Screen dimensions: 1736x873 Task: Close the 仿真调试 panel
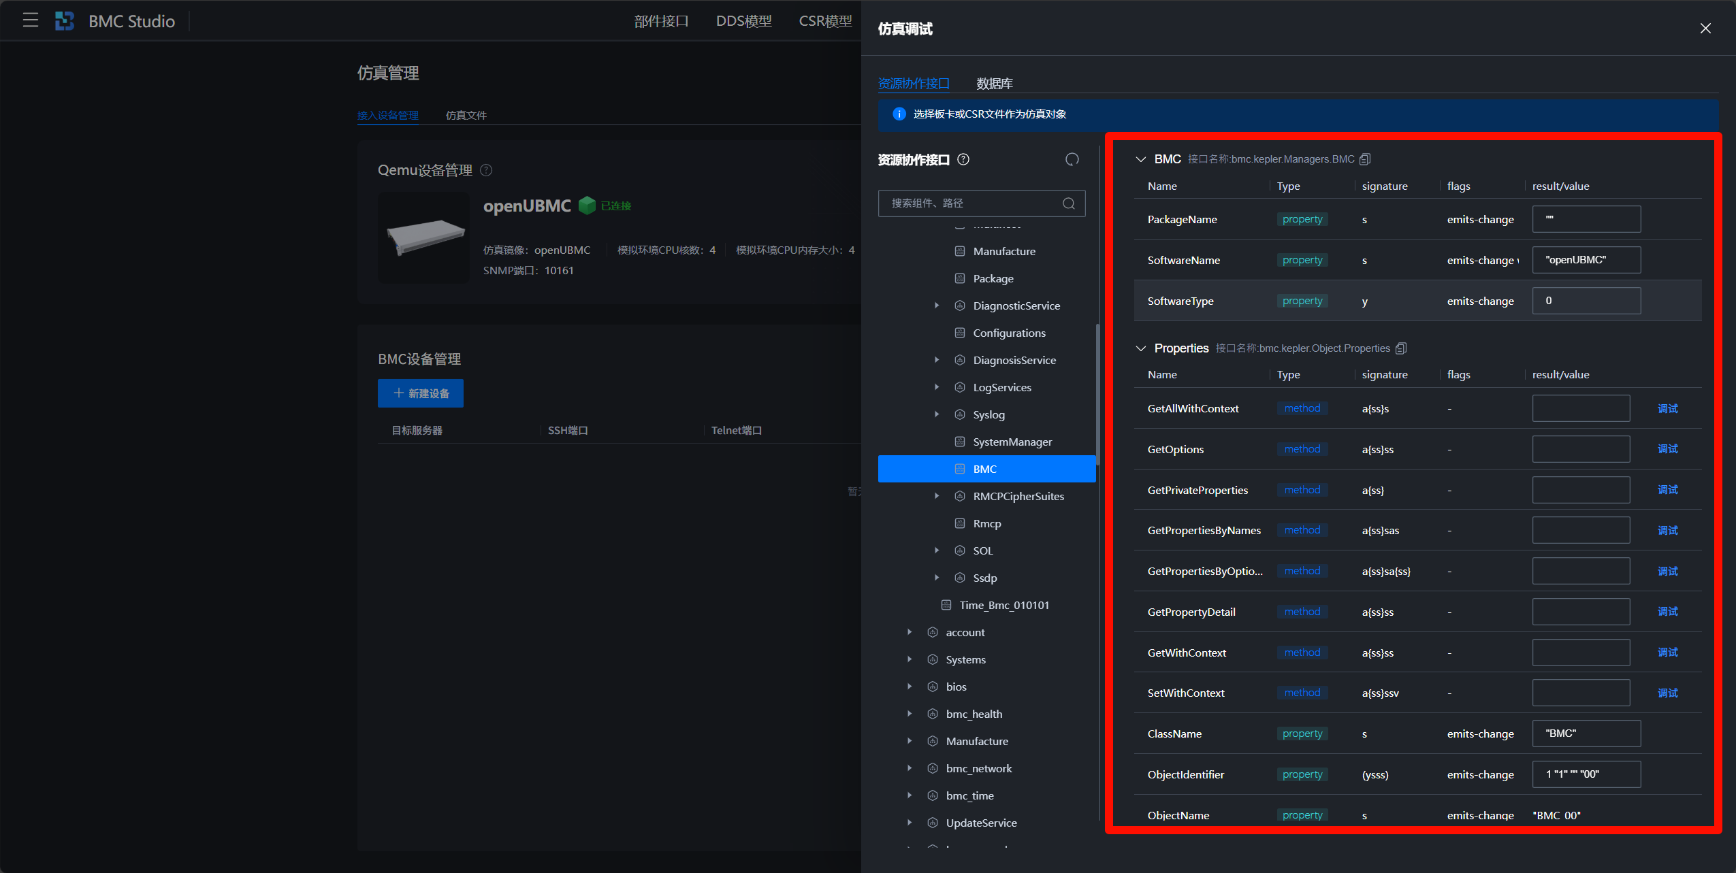pos(1705,29)
